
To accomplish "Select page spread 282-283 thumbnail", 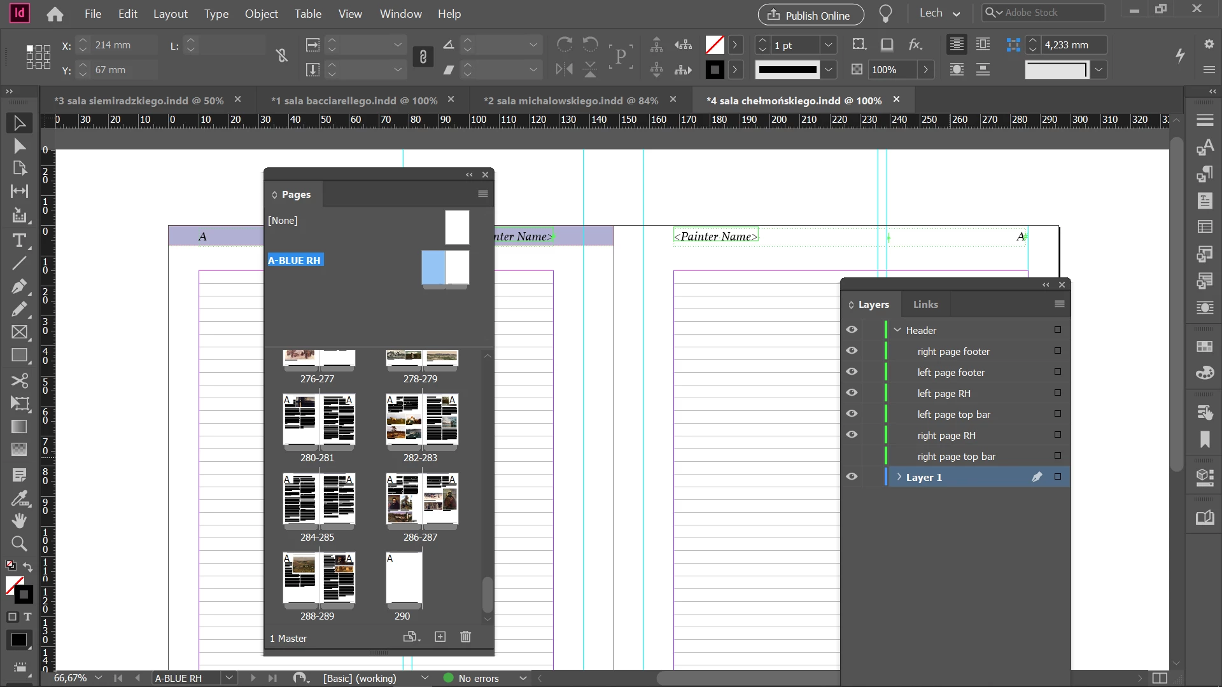I will click(421, 420).
